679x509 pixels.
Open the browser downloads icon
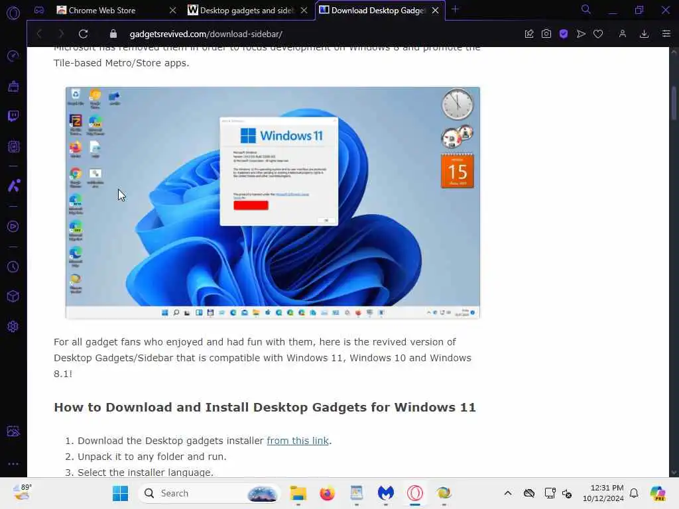tap(644, 34)
